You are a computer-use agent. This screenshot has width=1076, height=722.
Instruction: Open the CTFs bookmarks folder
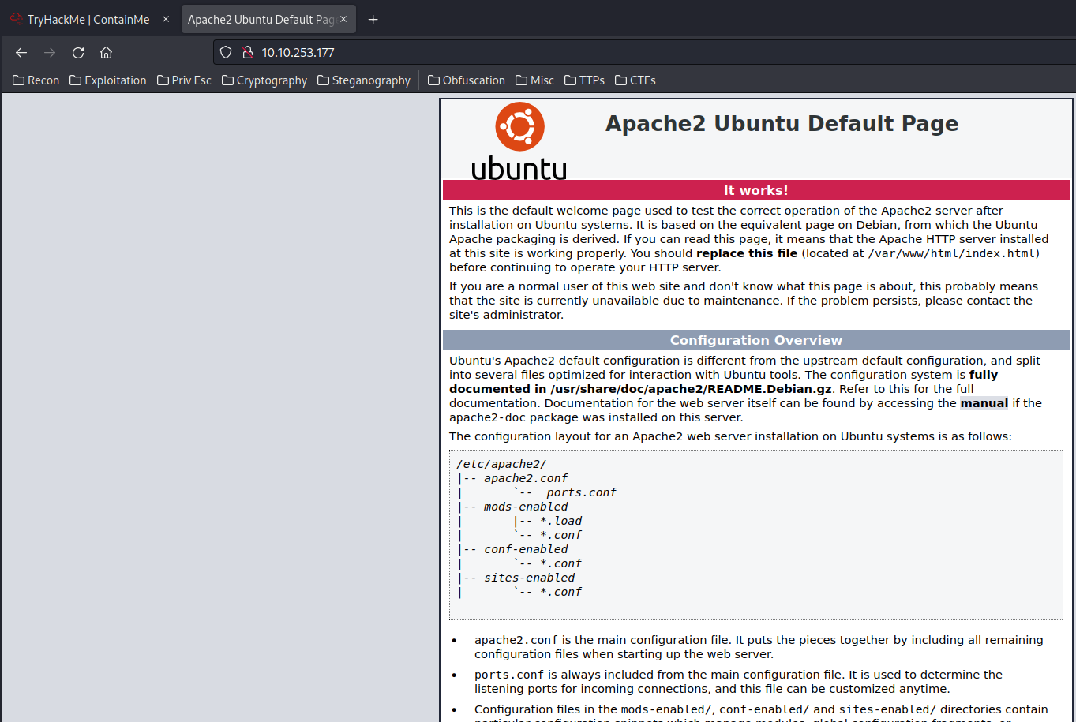click(635, 80)
